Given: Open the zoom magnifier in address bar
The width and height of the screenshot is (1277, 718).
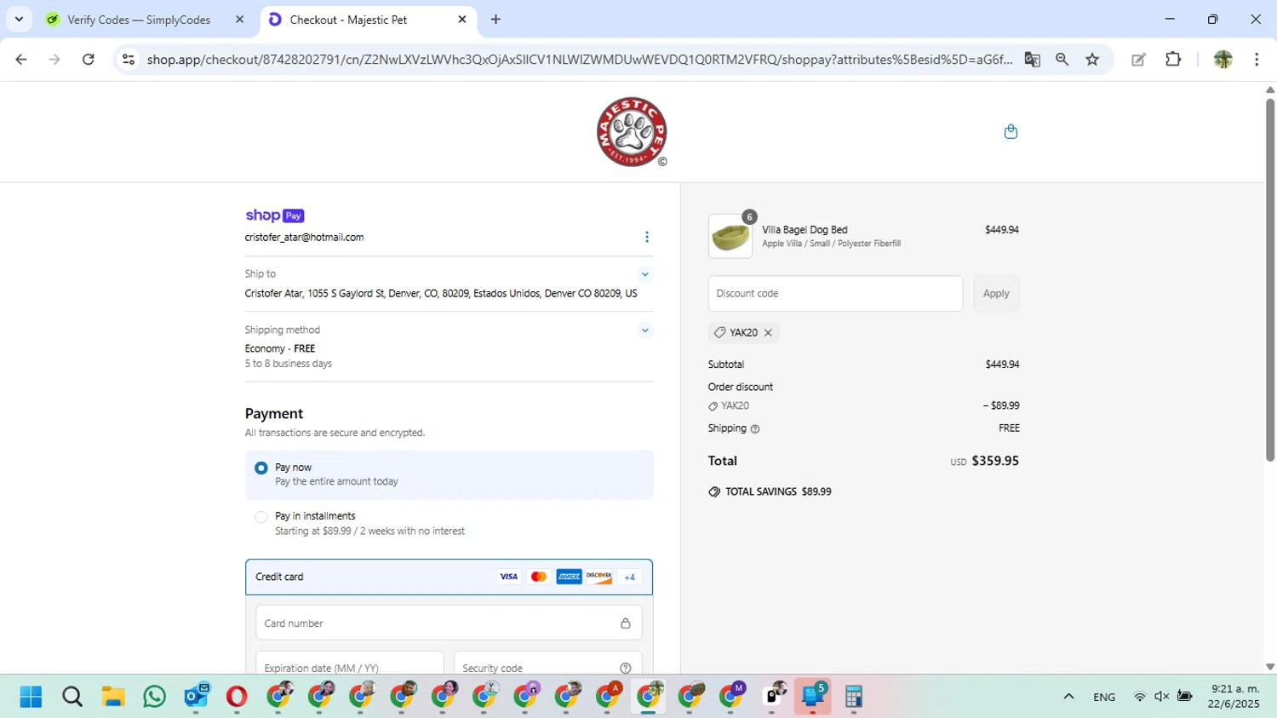Looking at the screenshot, I should coord(1062,60).
